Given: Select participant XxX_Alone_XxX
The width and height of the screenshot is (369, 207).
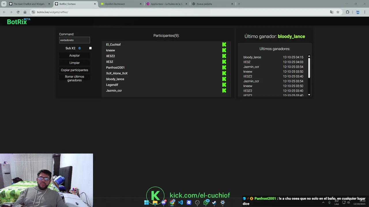Looking at the screenshot, I should 117,73.
